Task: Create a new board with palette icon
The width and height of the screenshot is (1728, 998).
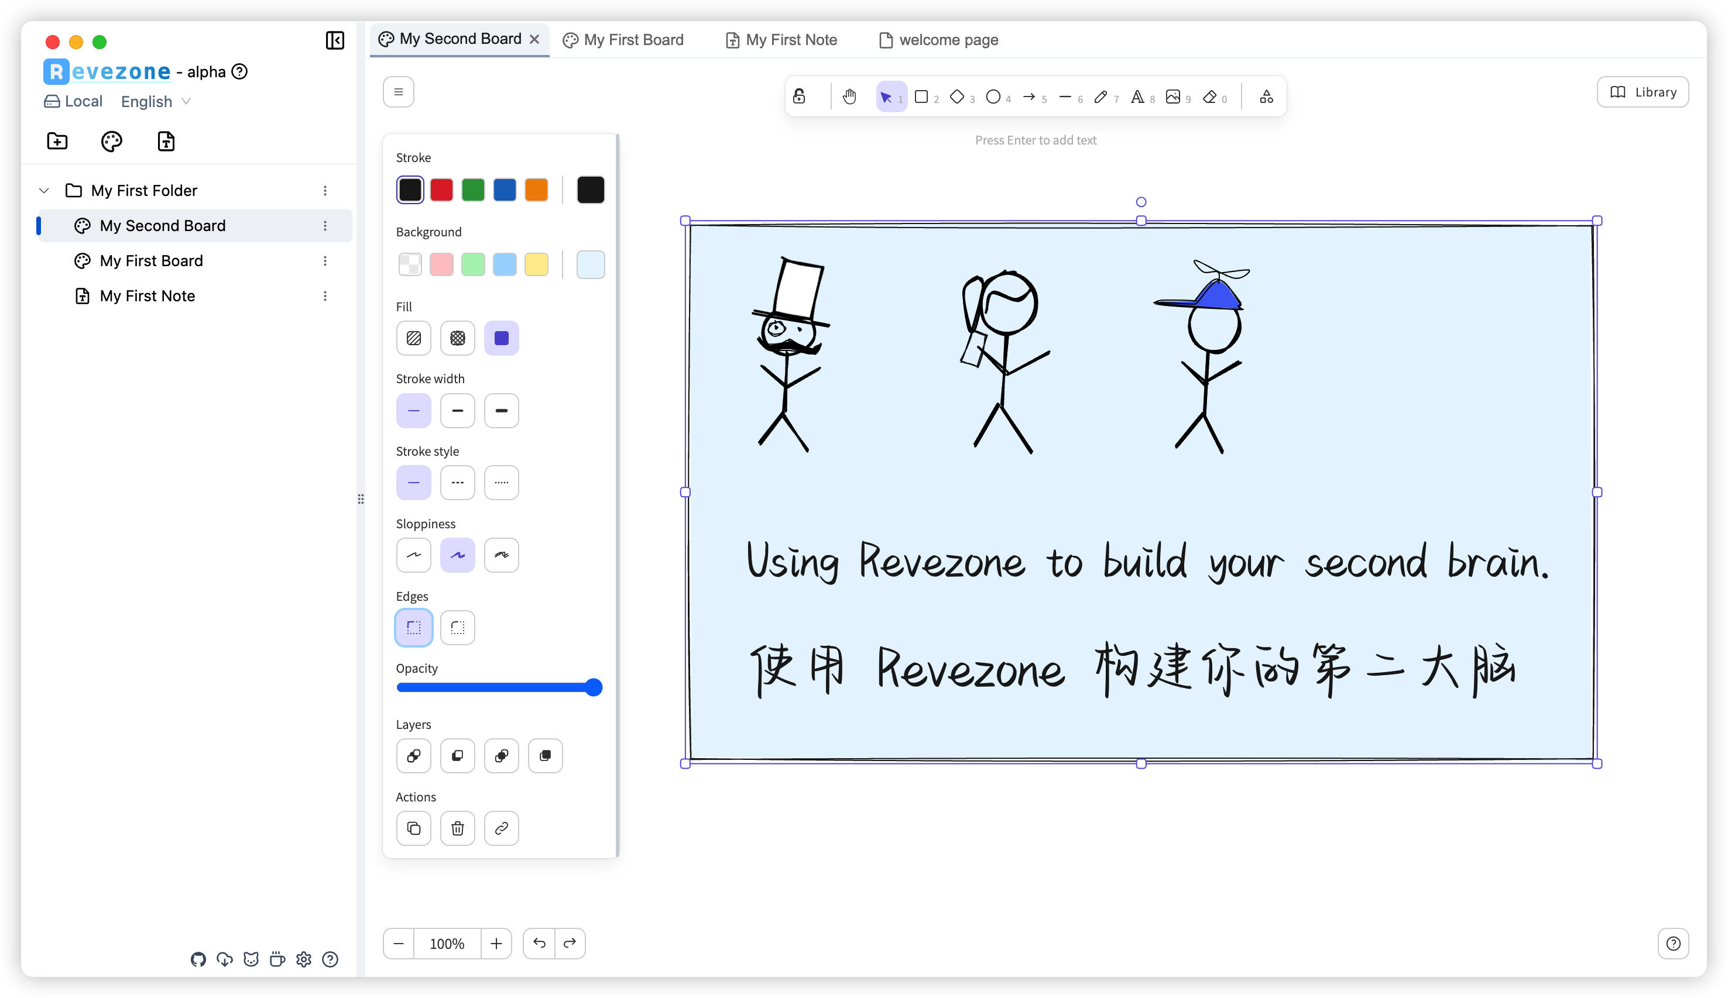Action: coord(112,141)
